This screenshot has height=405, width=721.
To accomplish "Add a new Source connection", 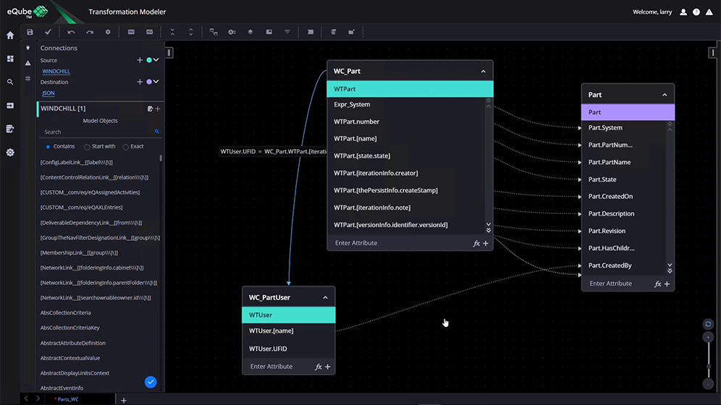I will pyautogui.click(x=140, y=60).
